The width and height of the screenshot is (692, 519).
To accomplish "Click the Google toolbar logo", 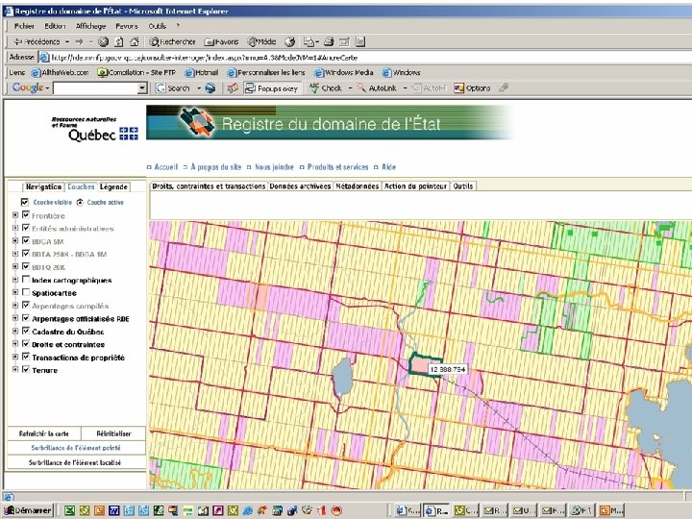I will (28, 87).
